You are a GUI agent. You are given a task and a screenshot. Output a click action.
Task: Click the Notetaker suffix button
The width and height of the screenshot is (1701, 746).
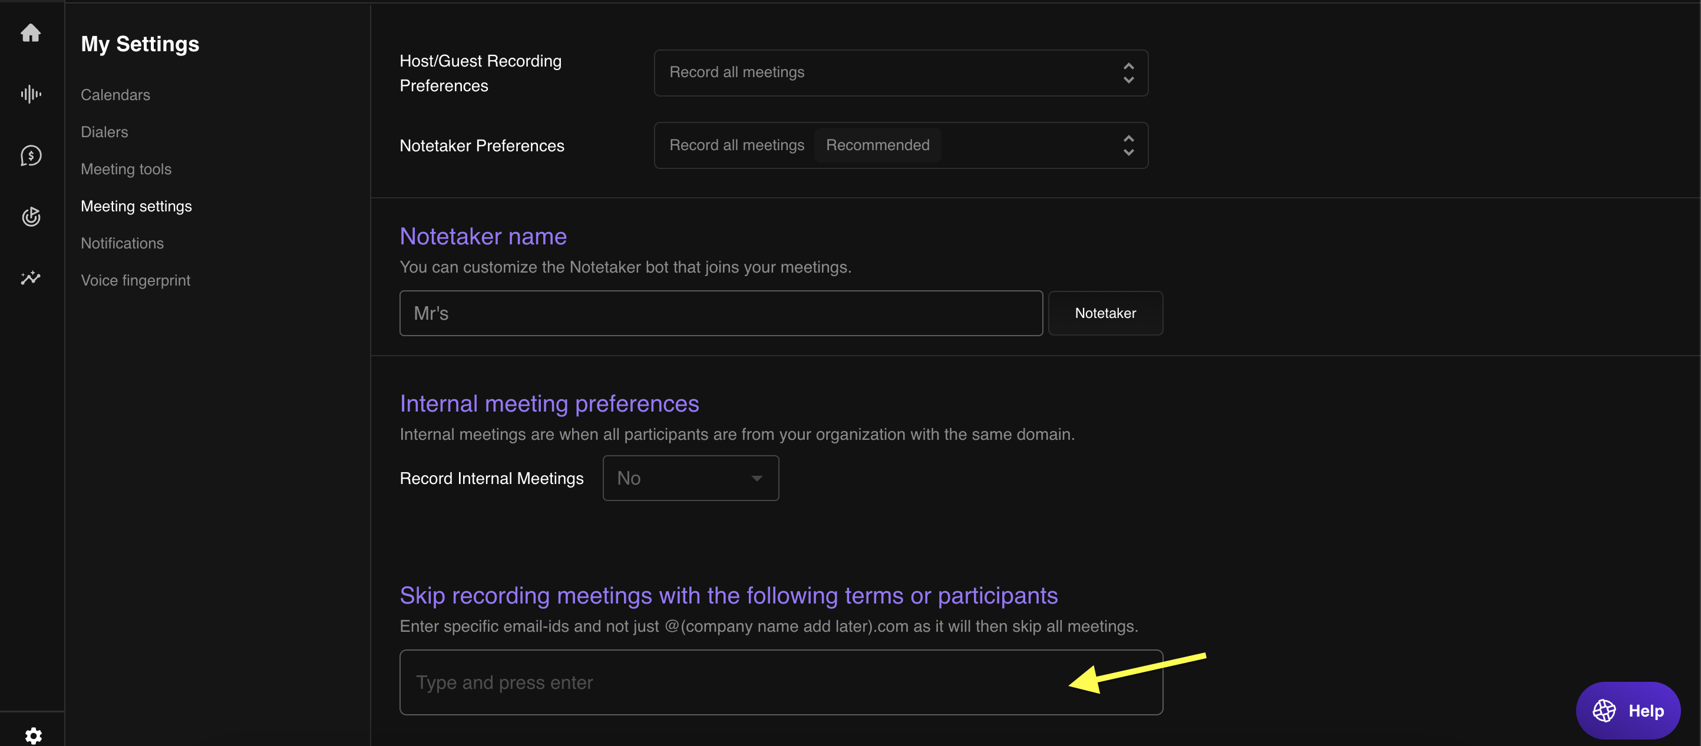1105,313
